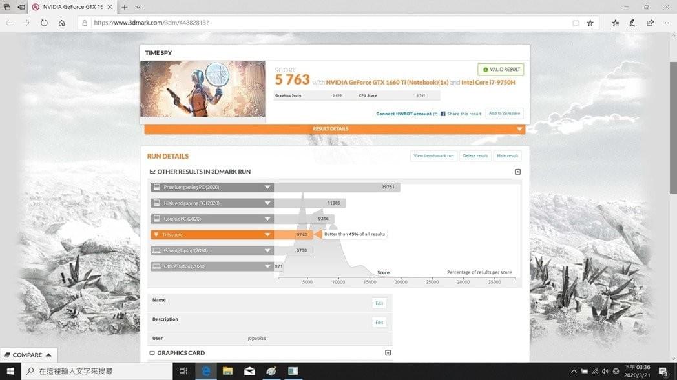The image size is (677, 380).
Task: Click the Add to compare button
Action: 505,114
